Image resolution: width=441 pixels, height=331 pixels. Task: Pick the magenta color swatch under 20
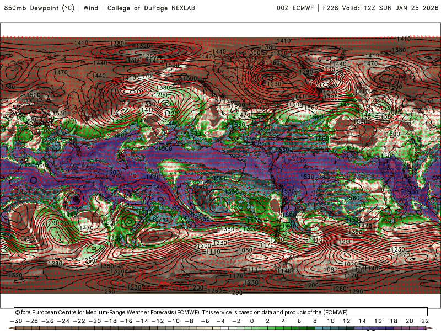[x=413, y=328]
